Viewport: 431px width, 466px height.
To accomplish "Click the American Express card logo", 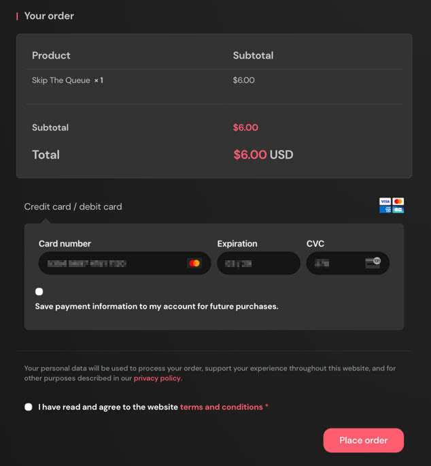I will (385, 210).
